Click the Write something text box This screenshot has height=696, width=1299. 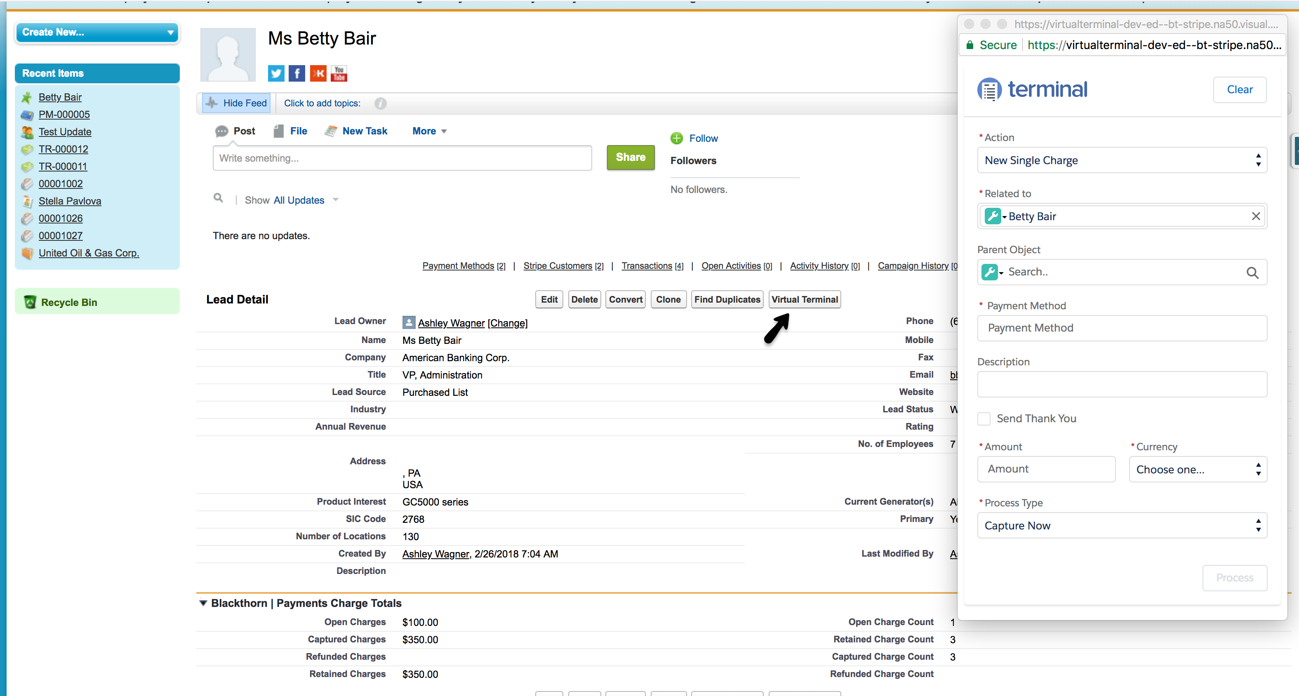coord(402,158)
